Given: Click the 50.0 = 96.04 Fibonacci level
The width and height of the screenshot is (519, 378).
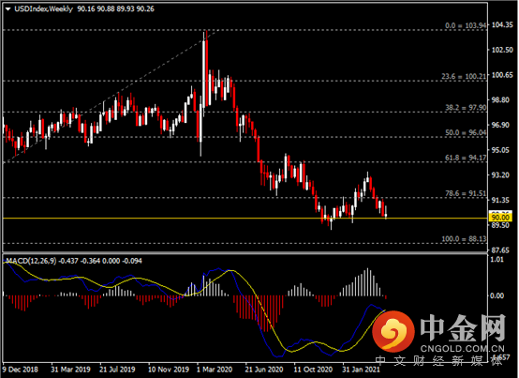Looking at the screenshot, I should pyautogui.click(x=466, y=132).
